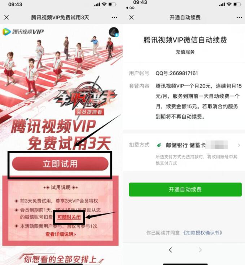Open more options on the trial page
245x265 pixels.
114,17
